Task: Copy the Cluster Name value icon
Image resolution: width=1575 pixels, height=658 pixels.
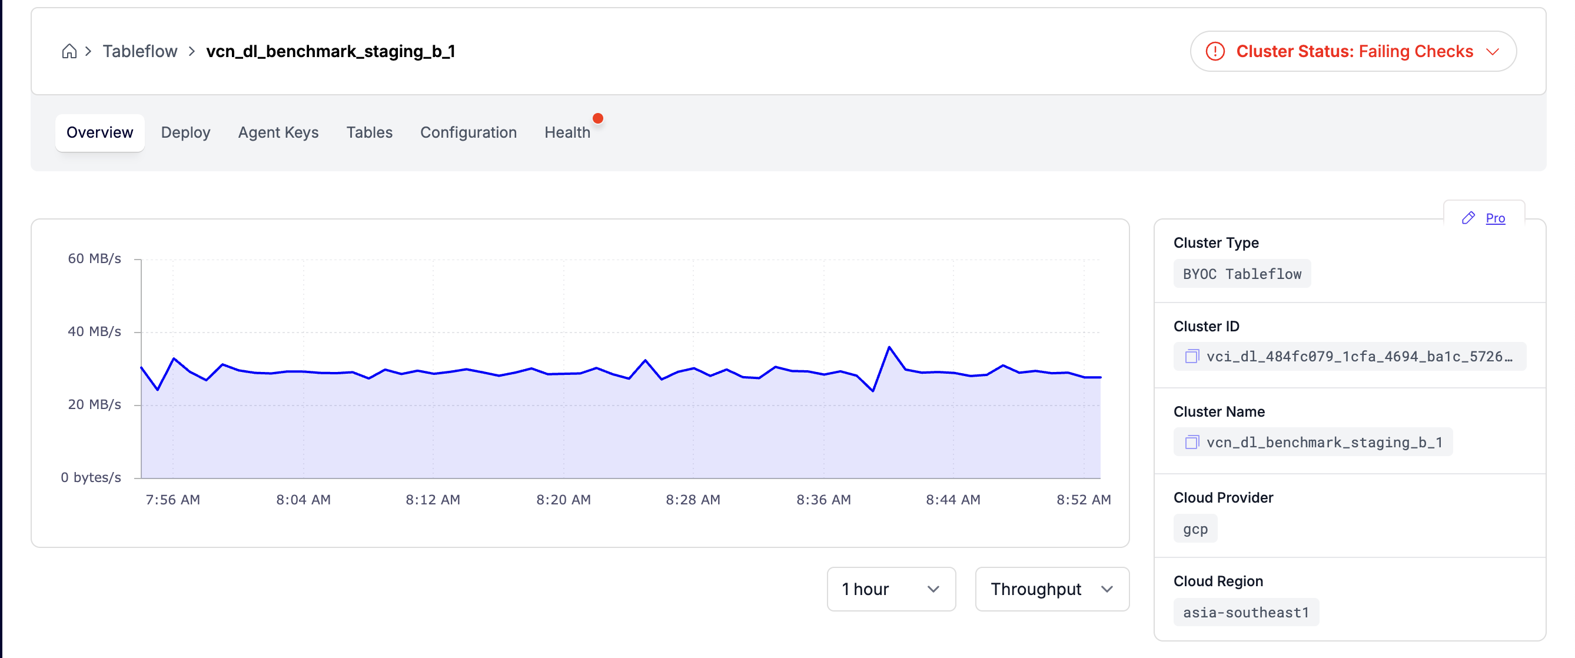Action: coord(1192,442)
